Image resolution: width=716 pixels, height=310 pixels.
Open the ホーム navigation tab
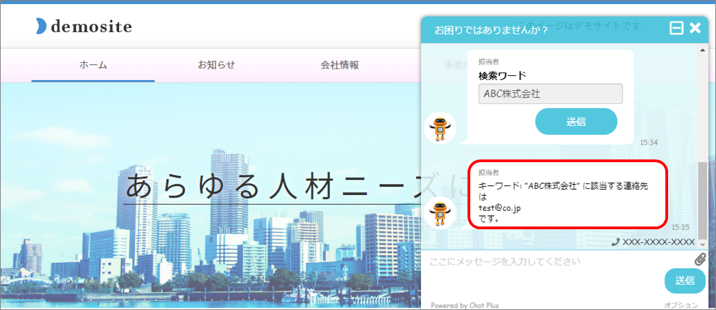[93, 65]
